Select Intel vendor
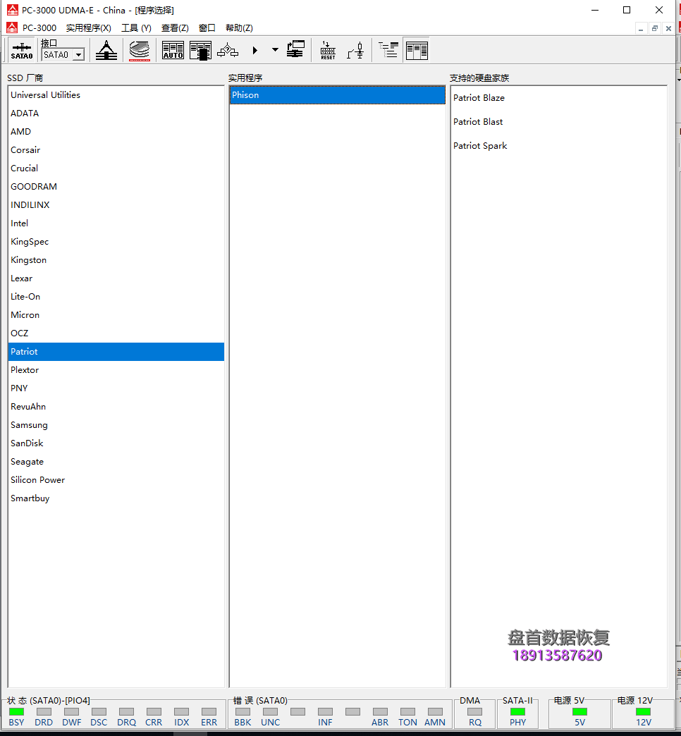Image resolution: width=681 pixels, height=736 pixels. coord(116,223)
